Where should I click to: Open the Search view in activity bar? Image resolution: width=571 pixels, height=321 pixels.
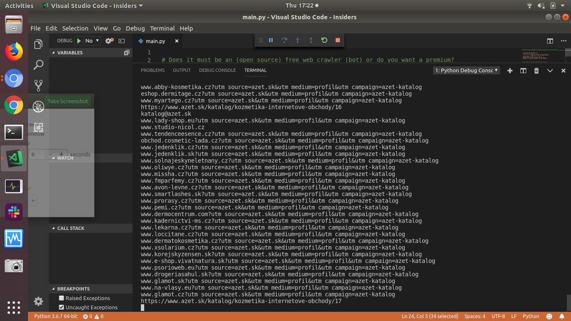pyautogui.click(x=39, y=65)
